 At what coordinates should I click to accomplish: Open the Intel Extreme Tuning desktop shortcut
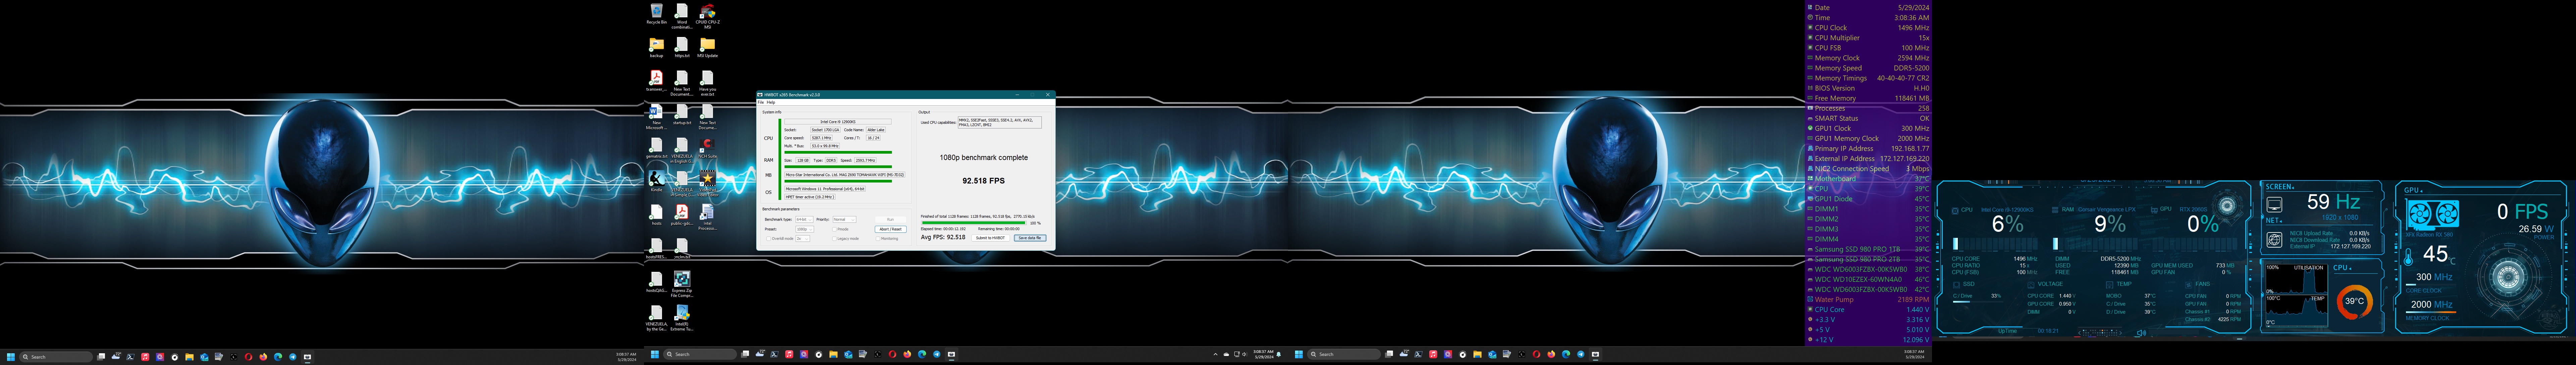(682, 317)
